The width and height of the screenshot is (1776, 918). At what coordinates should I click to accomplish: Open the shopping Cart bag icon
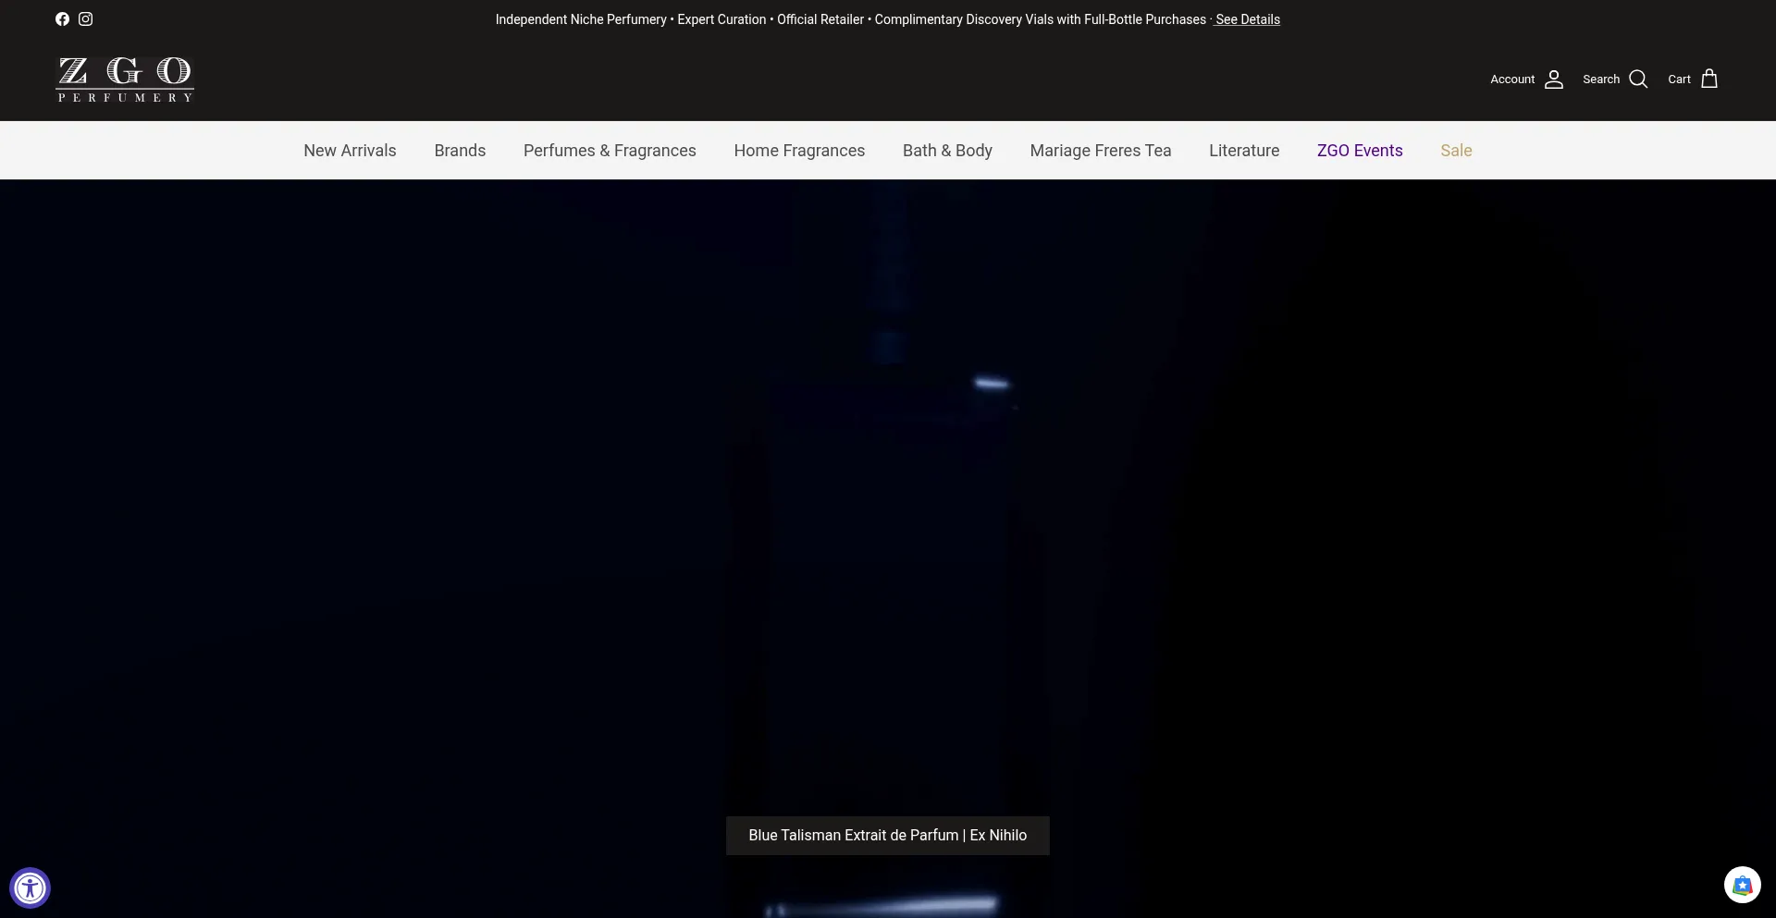click(1709, 80)
